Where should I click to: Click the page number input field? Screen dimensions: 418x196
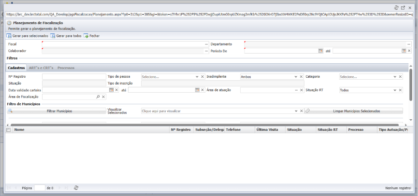click(x=40, y=188)
